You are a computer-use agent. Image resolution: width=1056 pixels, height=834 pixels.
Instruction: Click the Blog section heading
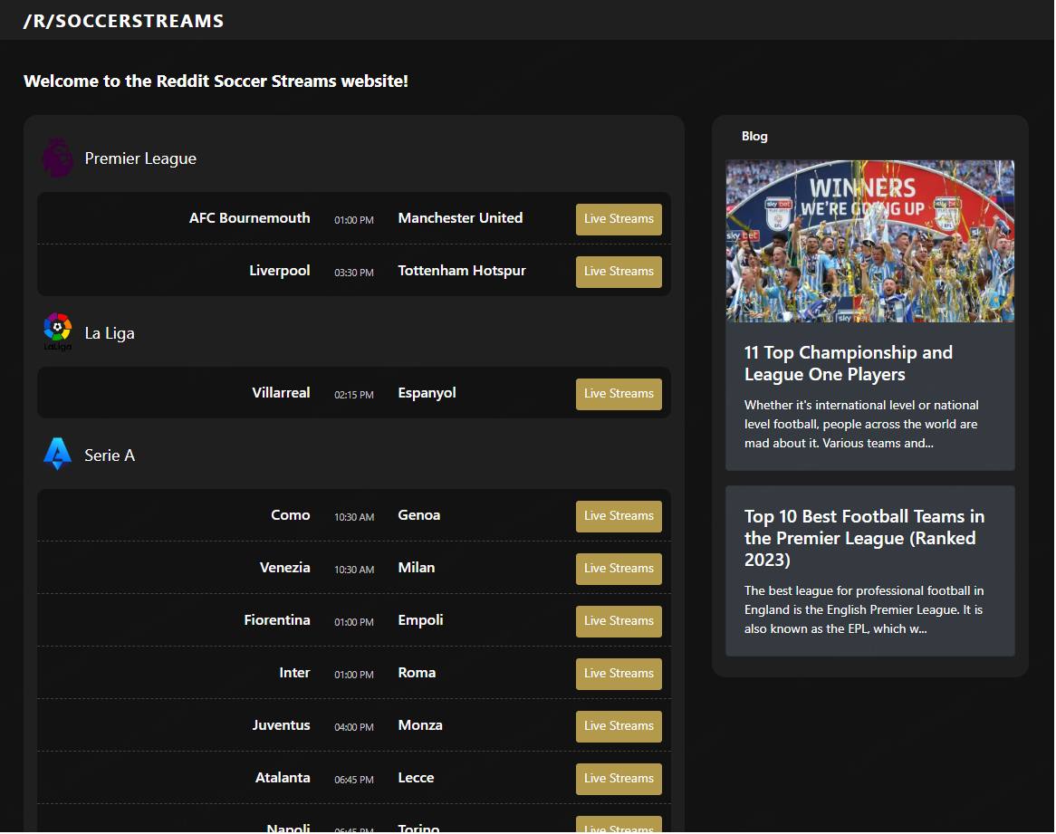tap(754, 137)
